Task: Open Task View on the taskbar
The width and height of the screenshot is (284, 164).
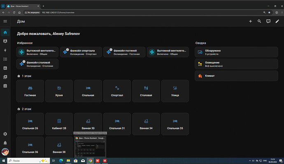Action: coord(54,161)
